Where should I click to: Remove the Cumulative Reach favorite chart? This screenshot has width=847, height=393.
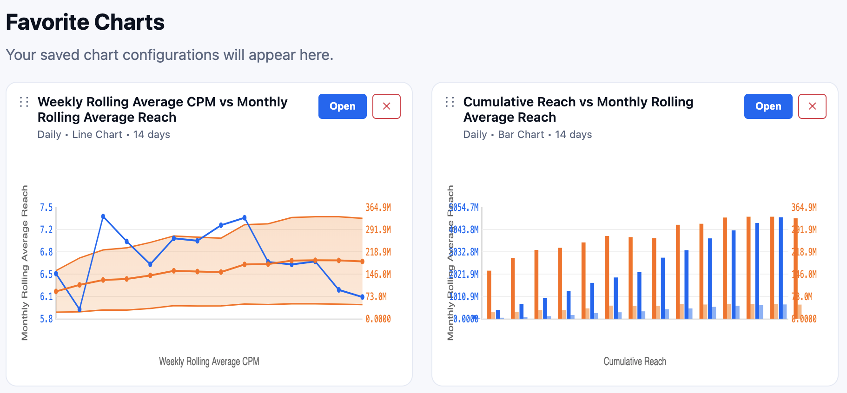812,106
